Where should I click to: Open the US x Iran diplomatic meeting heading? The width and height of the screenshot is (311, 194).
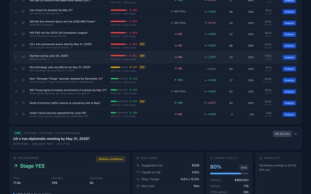51,139
